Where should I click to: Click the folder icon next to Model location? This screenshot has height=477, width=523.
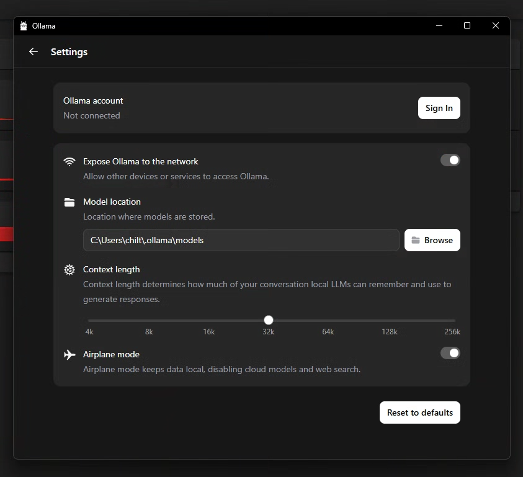(x=69, y=202)
